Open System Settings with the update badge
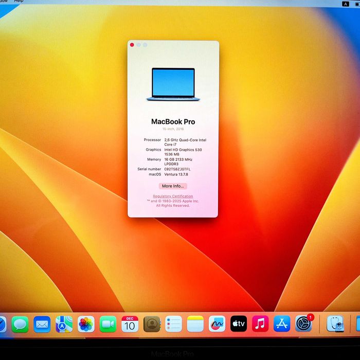The width and height of the screenshot is (360, 360). (304, 323)
